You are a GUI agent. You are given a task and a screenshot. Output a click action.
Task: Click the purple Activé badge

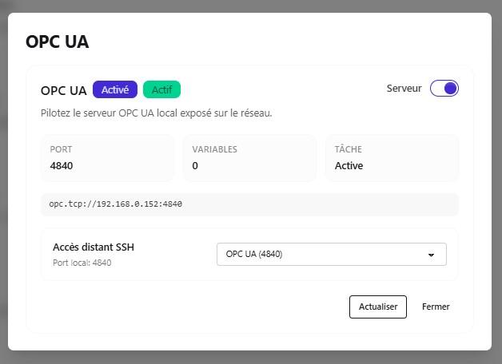point(115,89)
